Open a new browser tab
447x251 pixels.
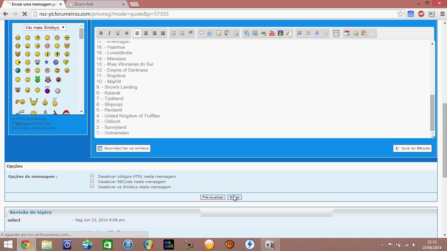(x=134, y=4)
